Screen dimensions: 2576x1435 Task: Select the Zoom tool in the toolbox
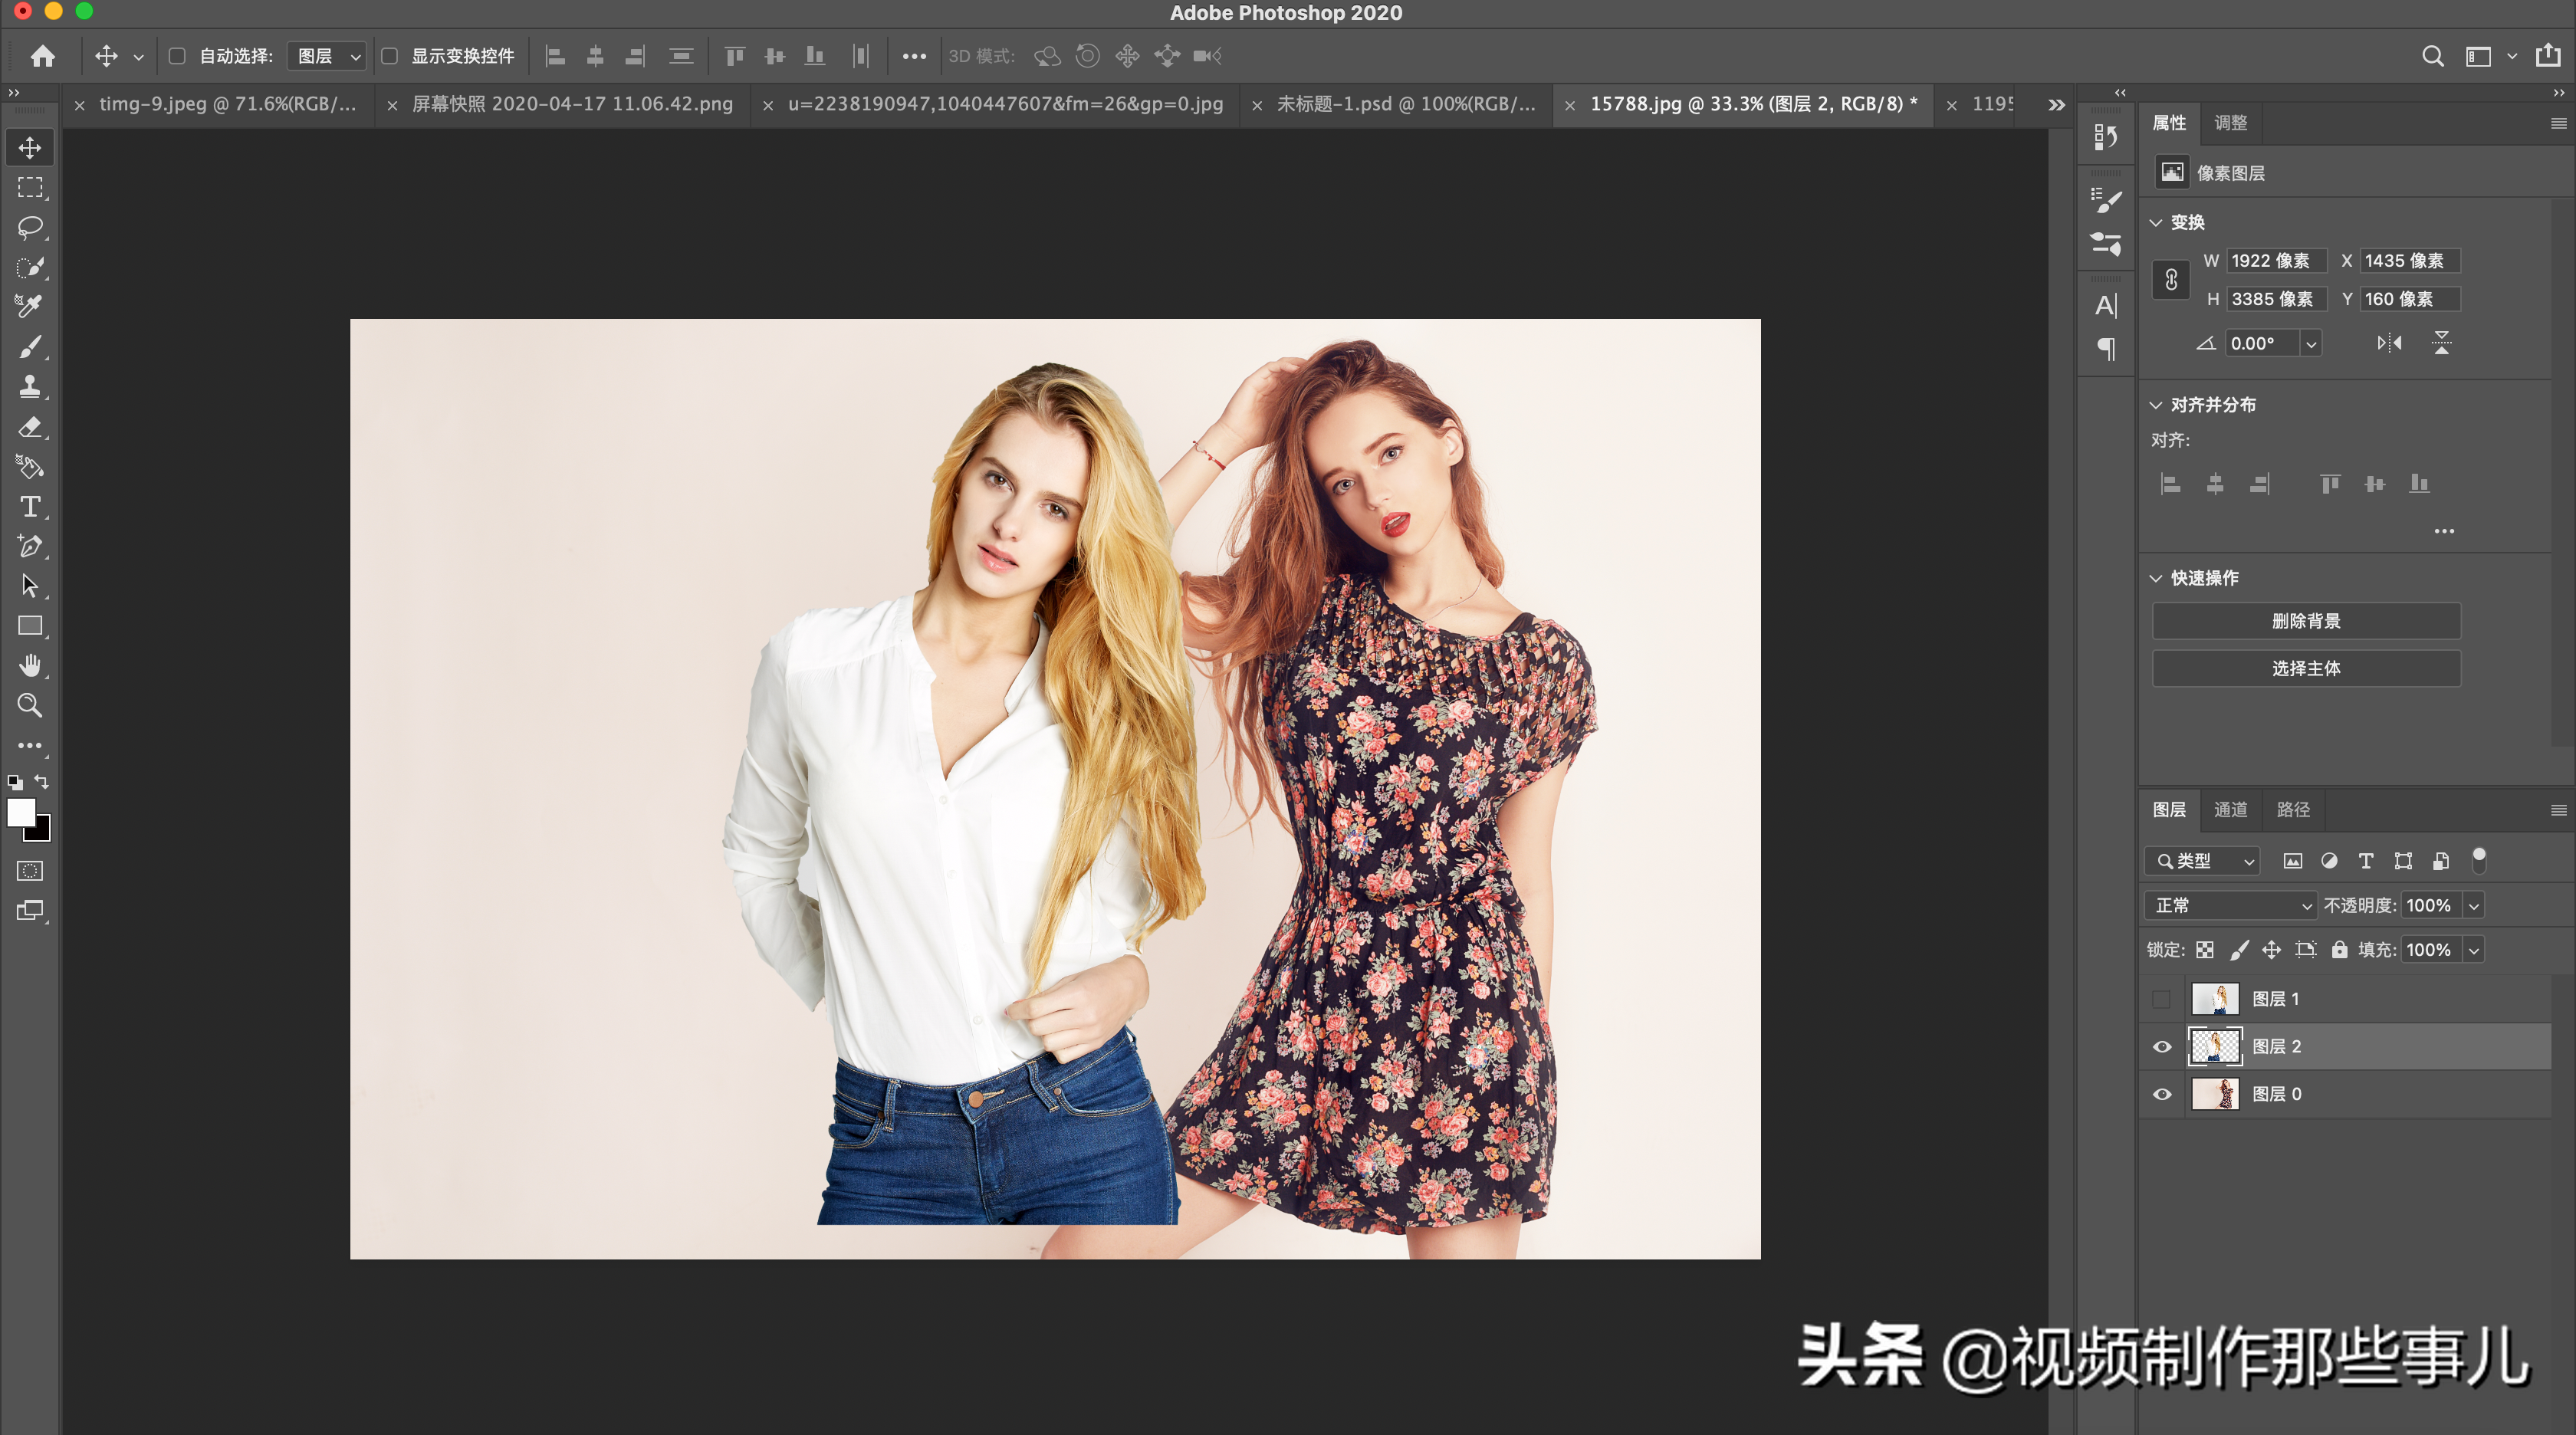pos(30,706)
